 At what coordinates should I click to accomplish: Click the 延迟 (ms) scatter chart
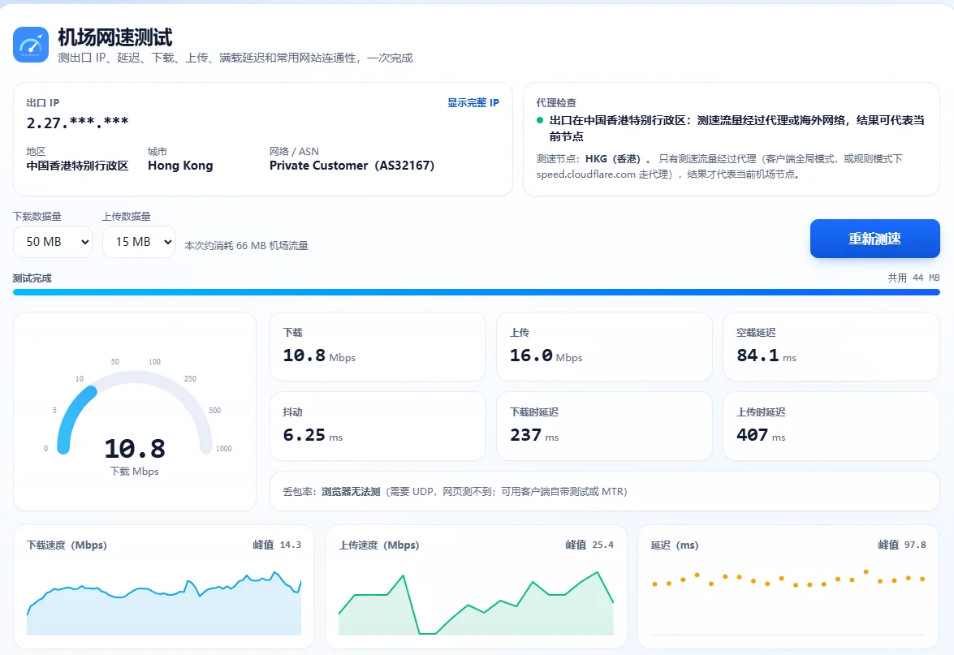pyautogui.click(x=788, y=603)
